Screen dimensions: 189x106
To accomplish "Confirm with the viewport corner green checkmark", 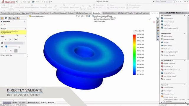I will (150, 19).
